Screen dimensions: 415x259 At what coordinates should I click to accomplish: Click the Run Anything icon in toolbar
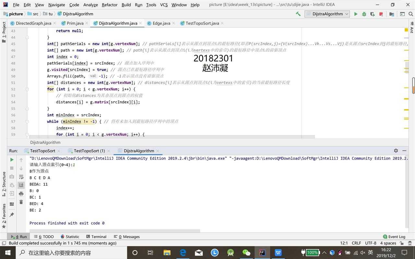tap(402, 14)
